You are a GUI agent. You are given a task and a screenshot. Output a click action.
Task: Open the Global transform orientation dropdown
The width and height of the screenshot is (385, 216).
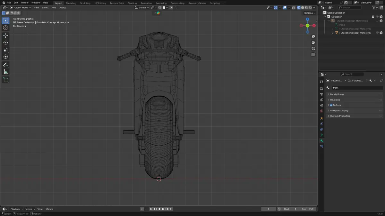point(141,8)
